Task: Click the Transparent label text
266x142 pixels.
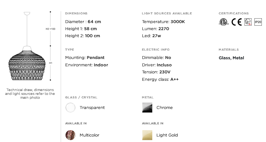Action: (x=92, y=108)
